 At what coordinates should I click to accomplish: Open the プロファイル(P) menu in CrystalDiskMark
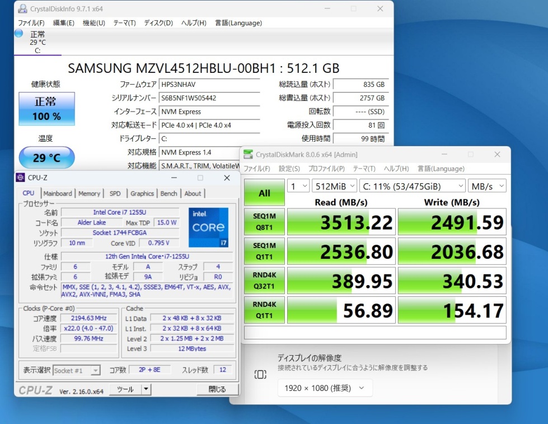coord(326,169)
